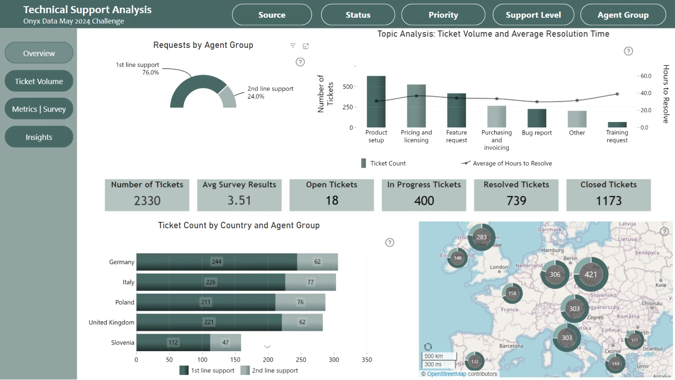Click Average of Hours to Resolve legend marker

pos(466,163)
